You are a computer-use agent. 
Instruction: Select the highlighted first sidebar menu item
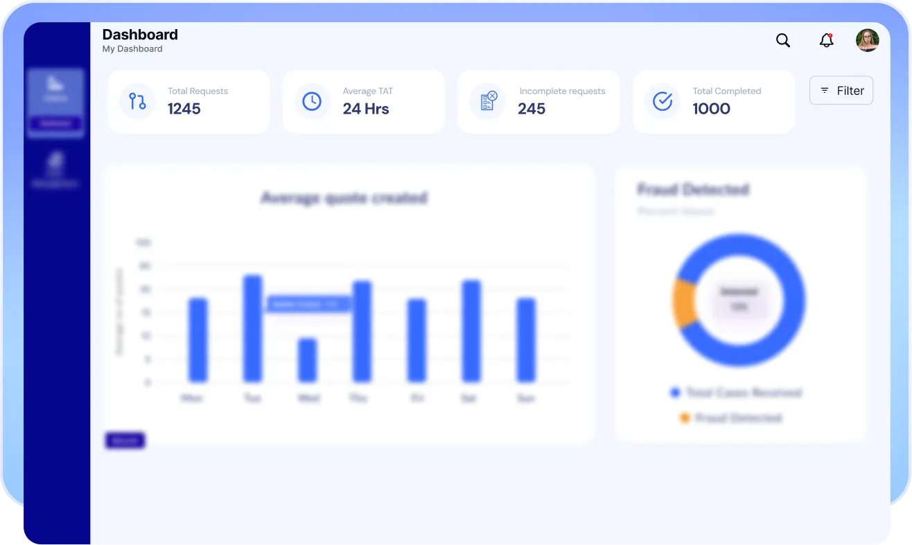[55, 102]
